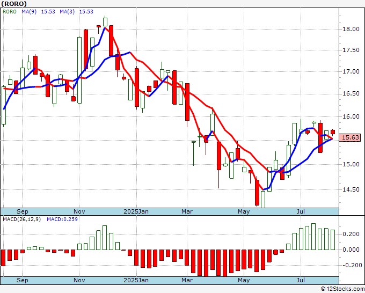Click the May label on price chart axis
The image size is (365, 293).
pyautogui.click(x=244, y=211)
